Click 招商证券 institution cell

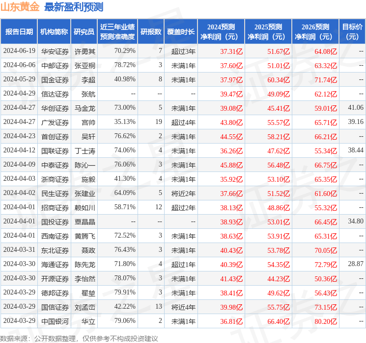click(55, 208)
